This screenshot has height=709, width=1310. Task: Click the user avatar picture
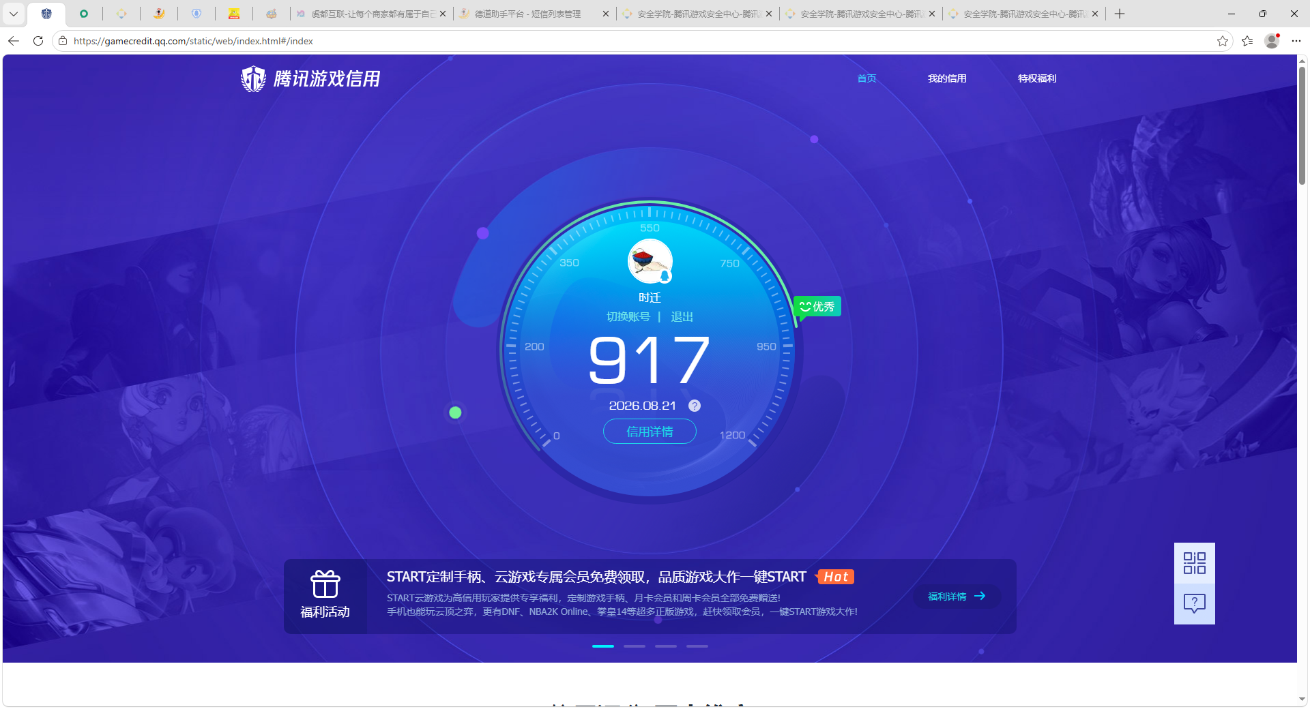point(650,261)
